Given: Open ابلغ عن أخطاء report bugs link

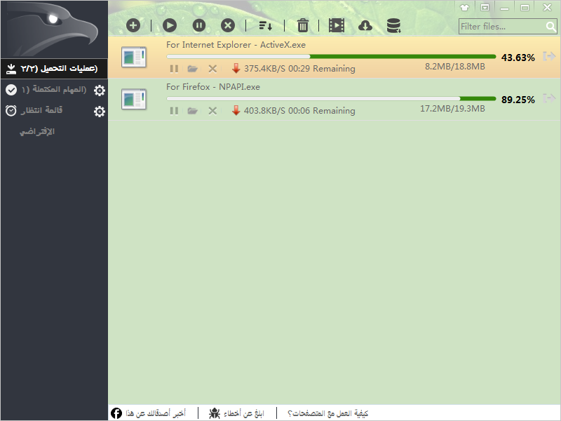Looking at the screenshot, I should point(243,413).
